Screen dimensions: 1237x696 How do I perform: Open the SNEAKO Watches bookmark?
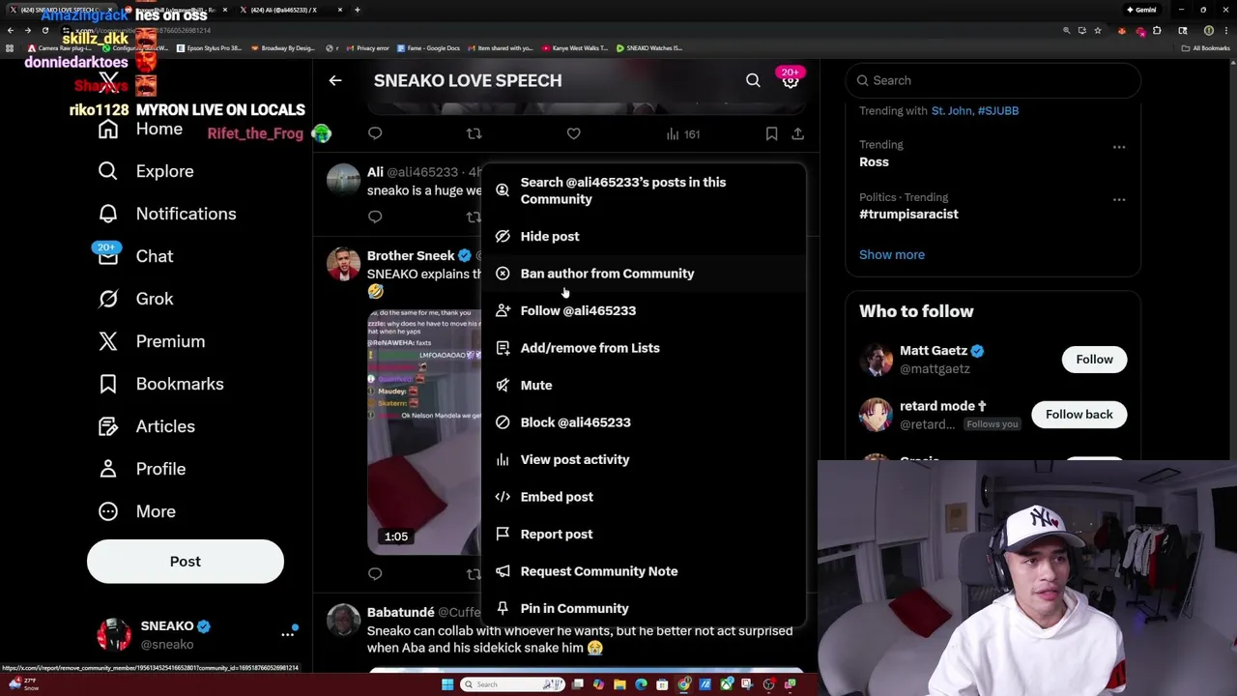coord(649,47)
